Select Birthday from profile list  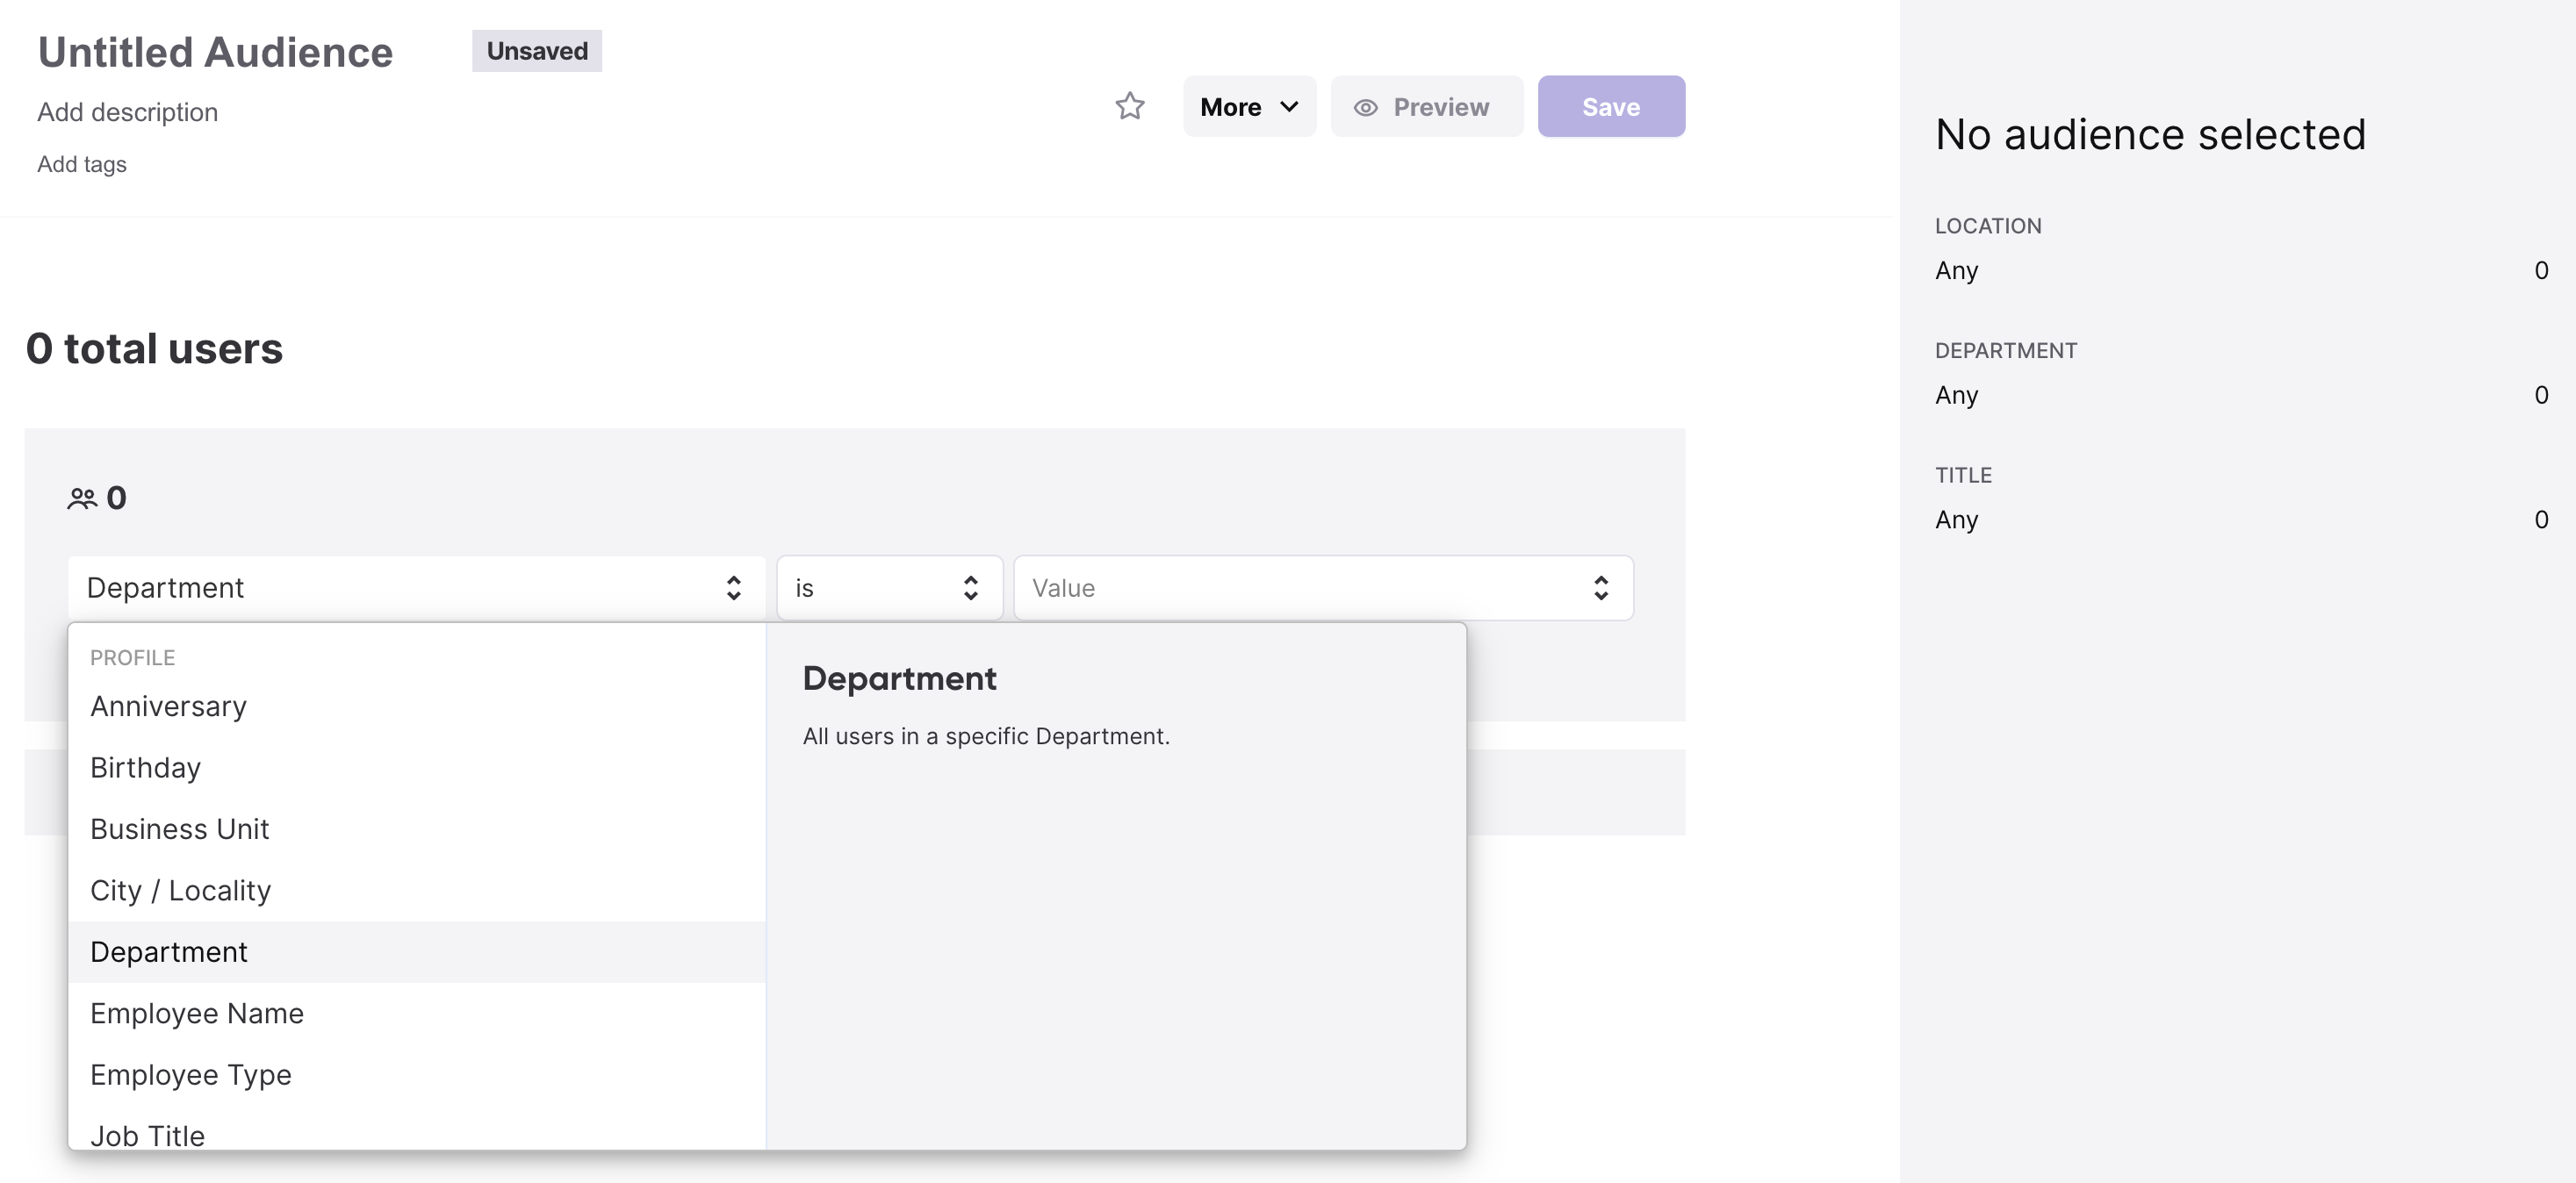coord(416,767)
